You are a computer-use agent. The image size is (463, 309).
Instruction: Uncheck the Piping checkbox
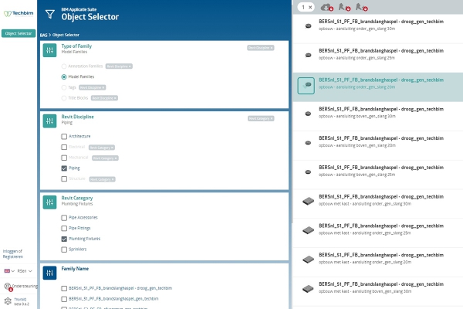click(64, 168)
